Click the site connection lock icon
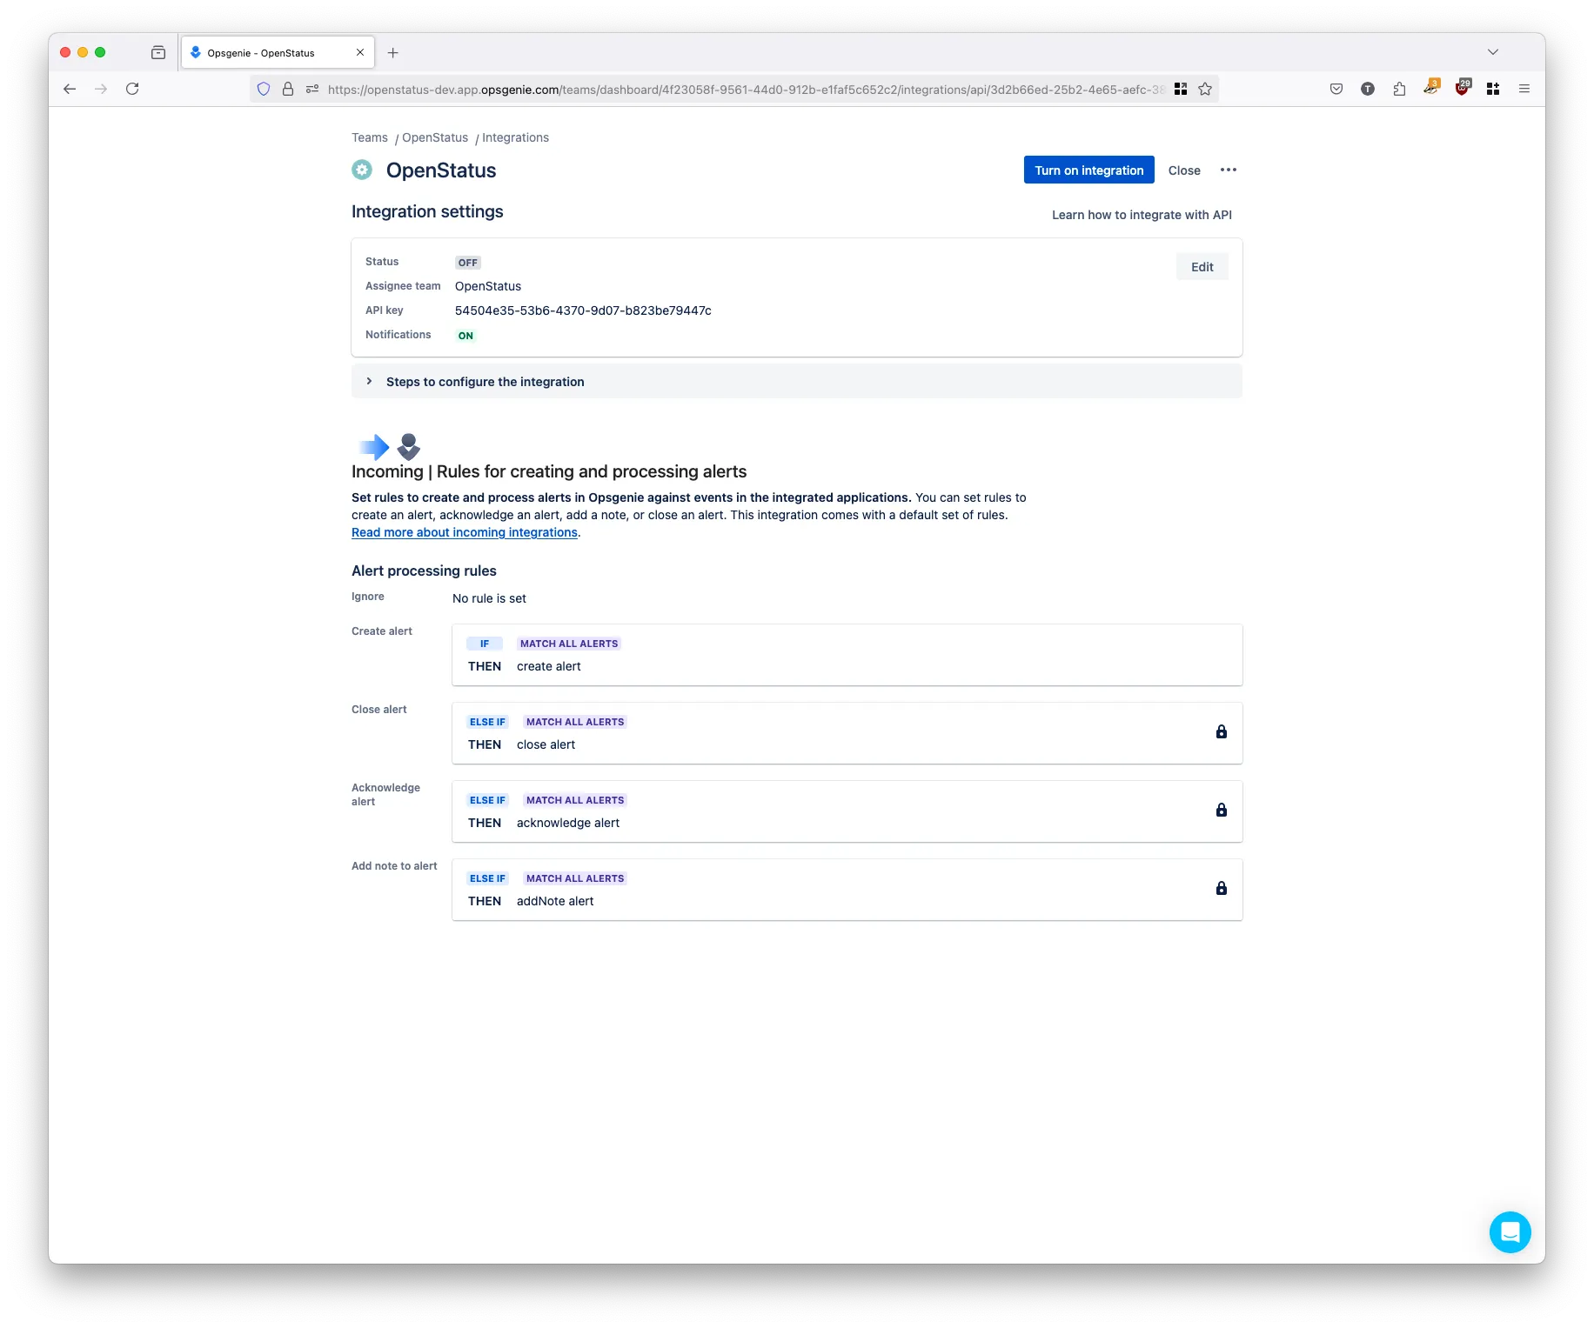The height and width of the screenshot is (1328, 1594). (x=287, y=88)
